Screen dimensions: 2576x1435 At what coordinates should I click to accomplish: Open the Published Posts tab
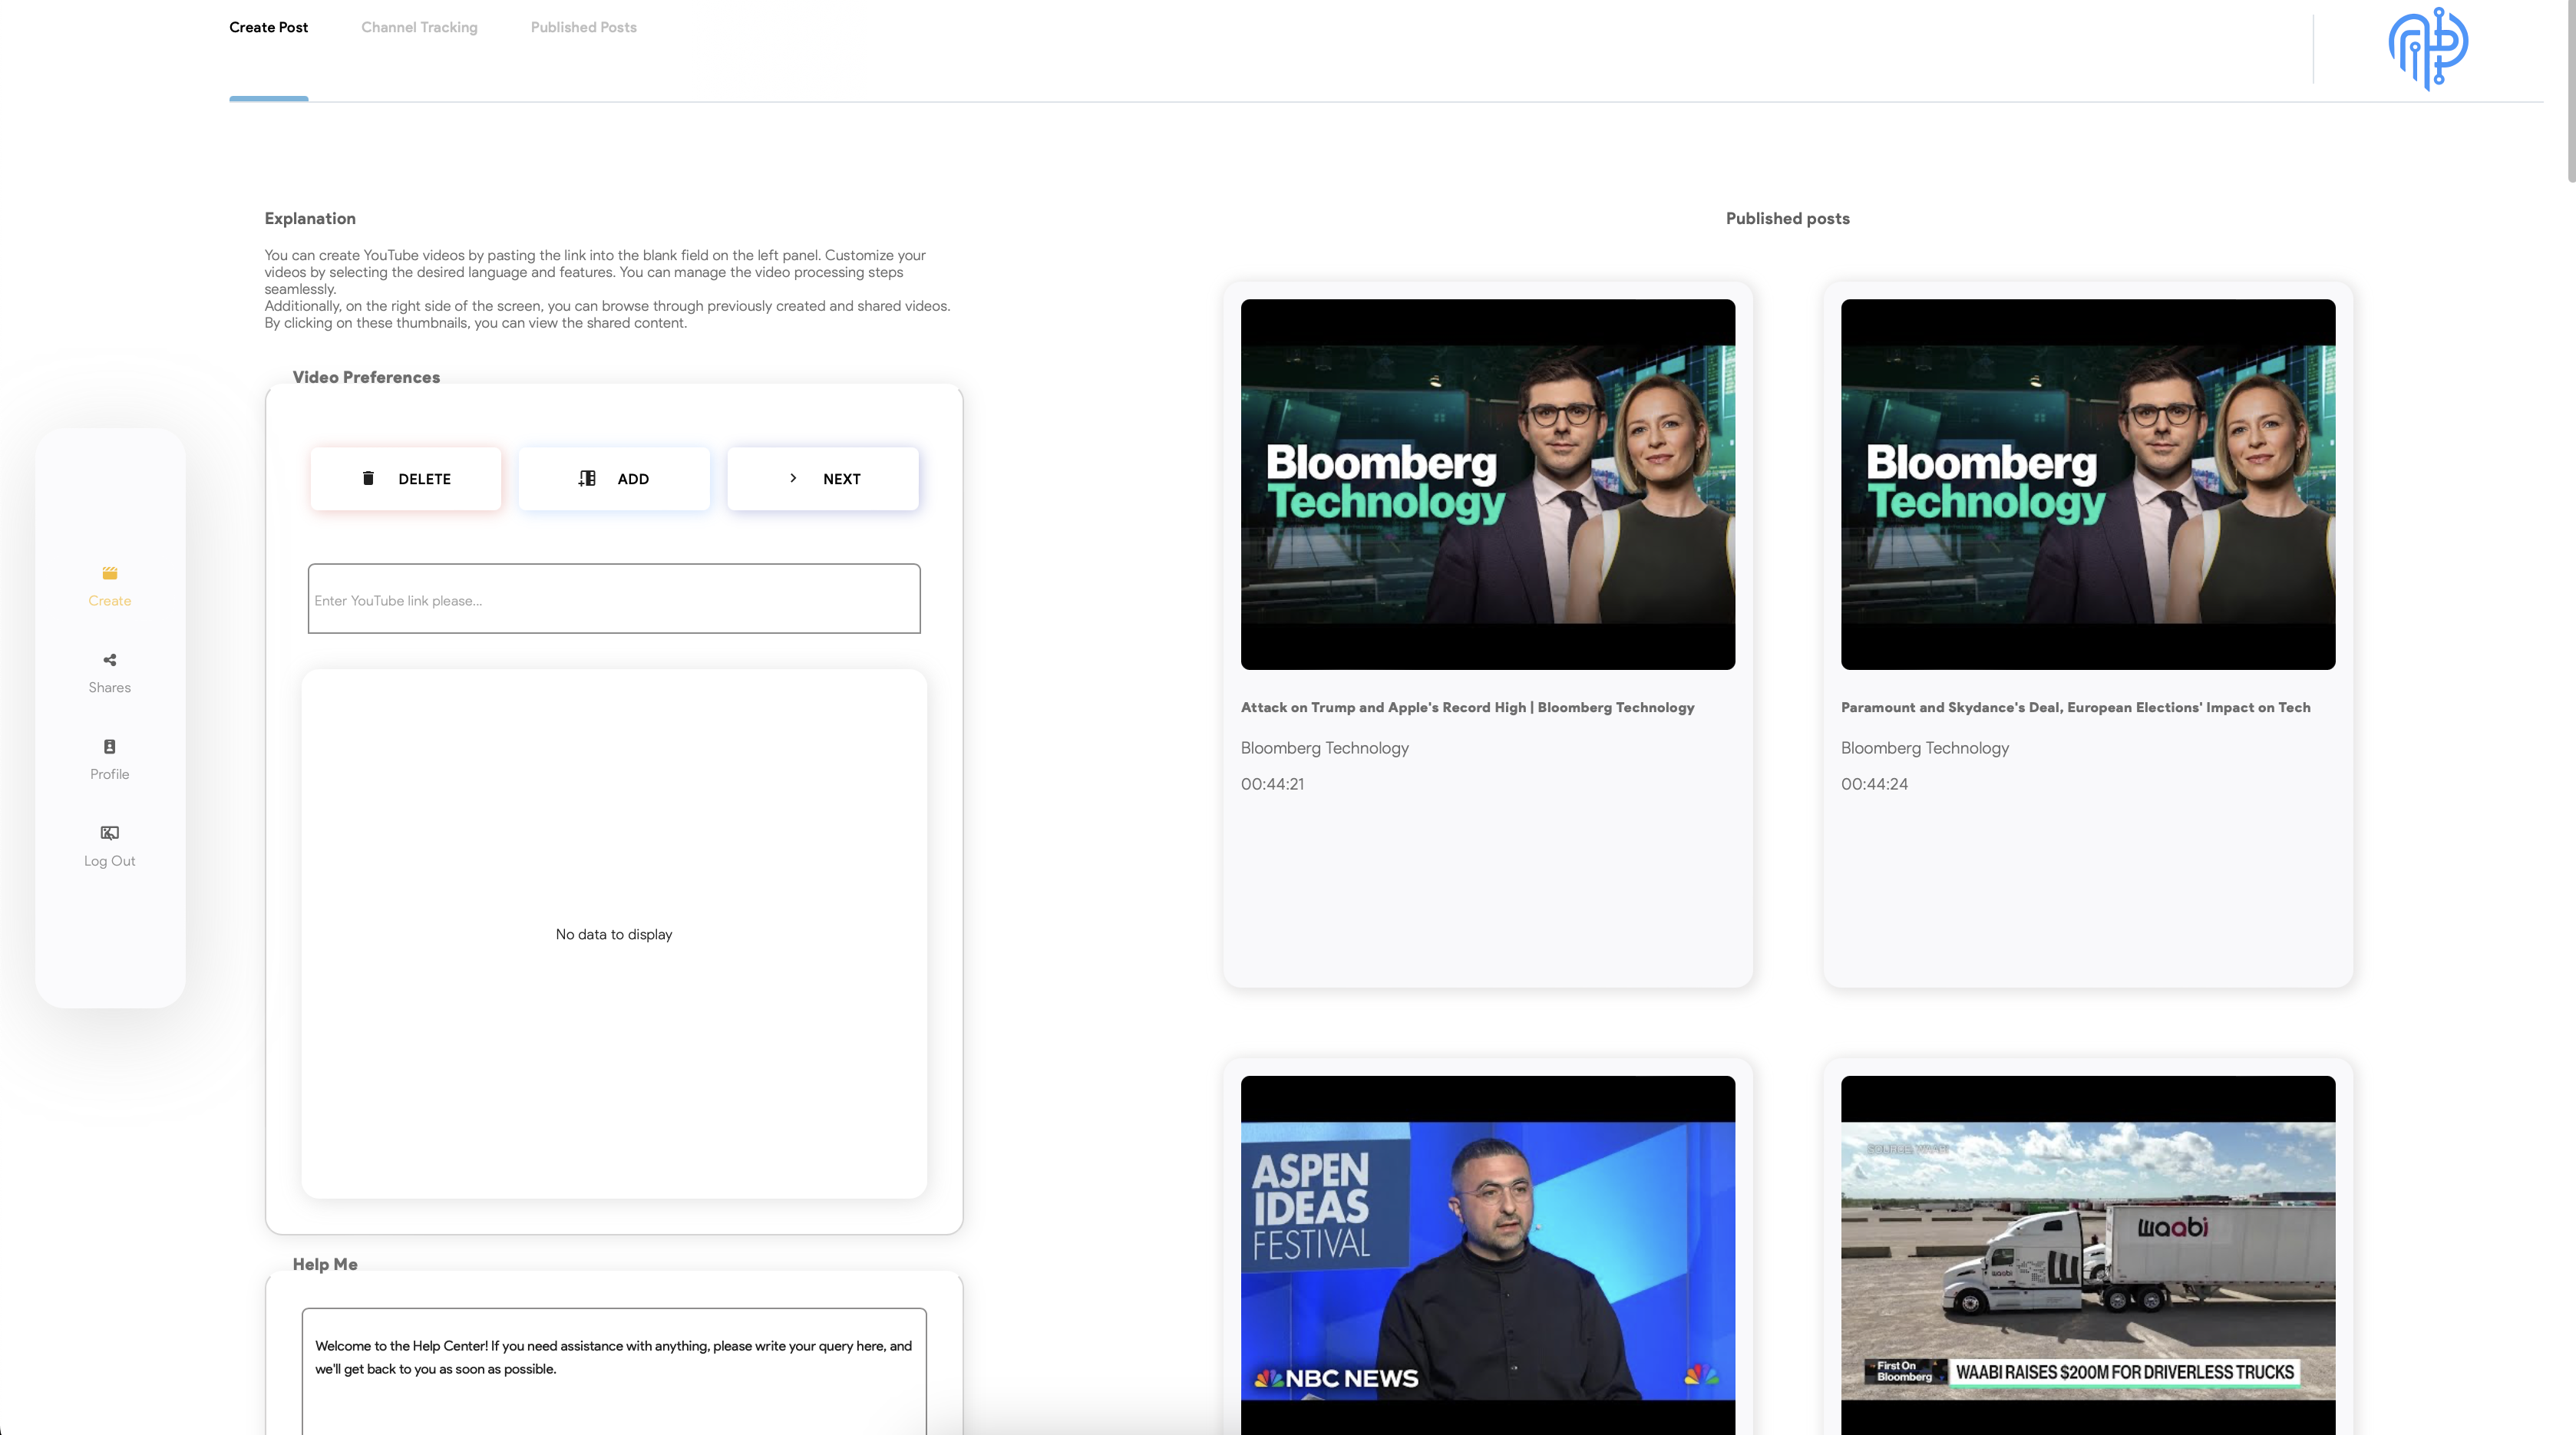pos(583,27)
